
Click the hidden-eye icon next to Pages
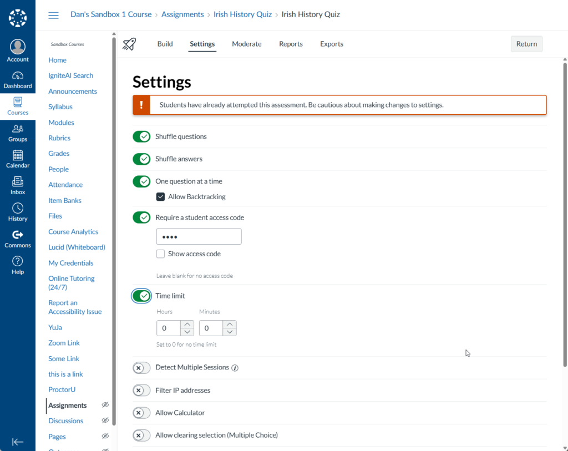[105, 436]
